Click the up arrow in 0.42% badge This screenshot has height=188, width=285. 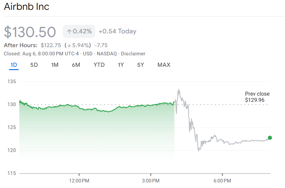(69, 31)
